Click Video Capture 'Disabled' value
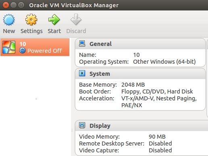 click(160, 150)
